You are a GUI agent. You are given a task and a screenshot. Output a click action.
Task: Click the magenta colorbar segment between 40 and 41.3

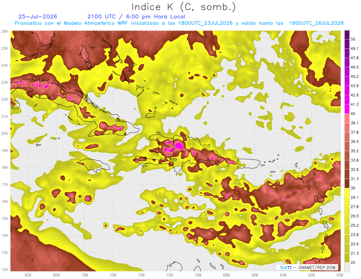click(347, 109)
